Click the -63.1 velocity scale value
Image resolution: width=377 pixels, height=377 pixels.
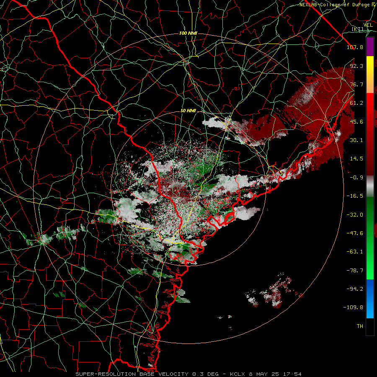(355, 252)
